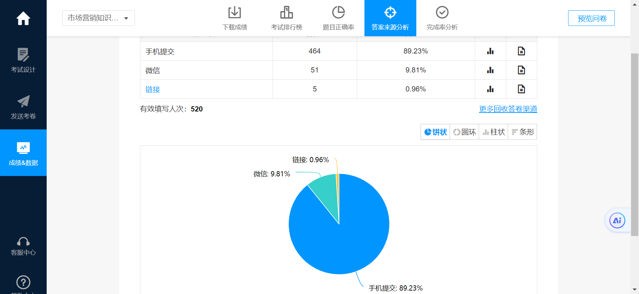Switch chart type to 条形
The height and width of the screenshot is (294, 639).
coord(522,132)
